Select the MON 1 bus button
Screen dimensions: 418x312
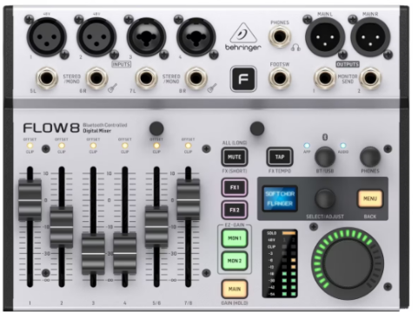coord(235,238)
